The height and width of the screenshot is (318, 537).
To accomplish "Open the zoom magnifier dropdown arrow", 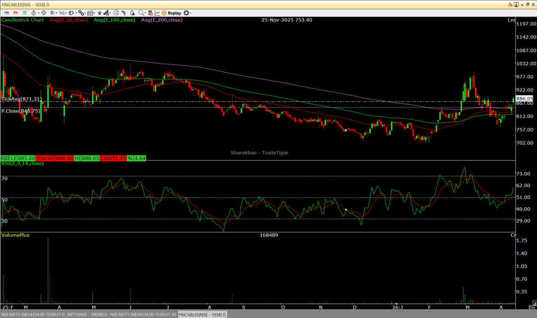I will (x=145, y=13).
